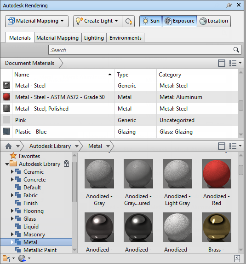Image resolution: width=246 pixels, height=264 pixels.
Task: Switch to the Lighting tab
Action: (94, 38)
